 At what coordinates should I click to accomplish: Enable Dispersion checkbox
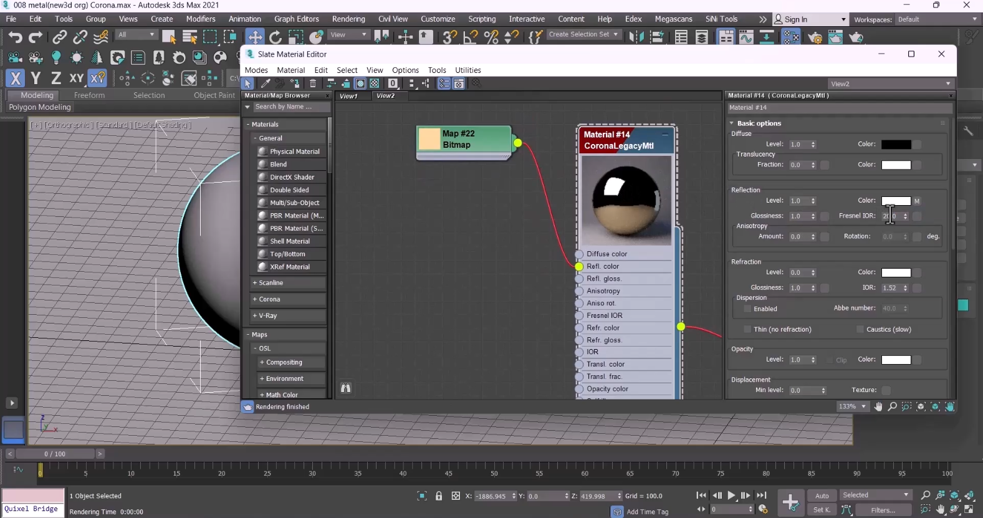coord(747,309)
